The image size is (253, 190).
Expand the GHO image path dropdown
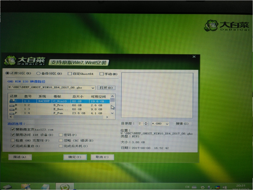[93, 88]
